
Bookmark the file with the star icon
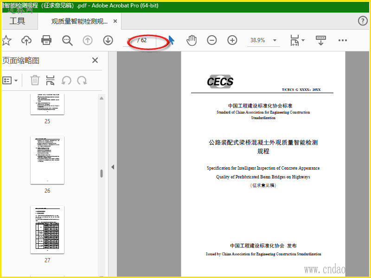[x=6, y=40]
